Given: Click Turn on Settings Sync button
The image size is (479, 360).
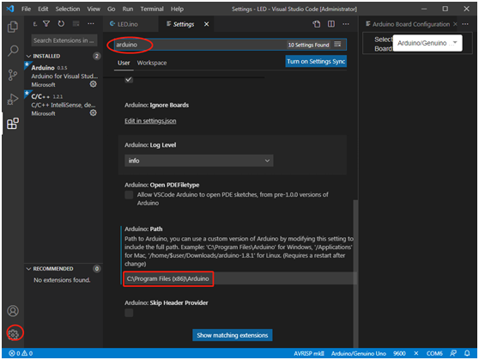Looking at the screenshot, I should 316,62.
